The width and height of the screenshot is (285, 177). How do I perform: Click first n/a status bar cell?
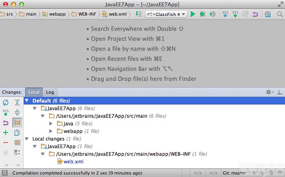point(198,173)
